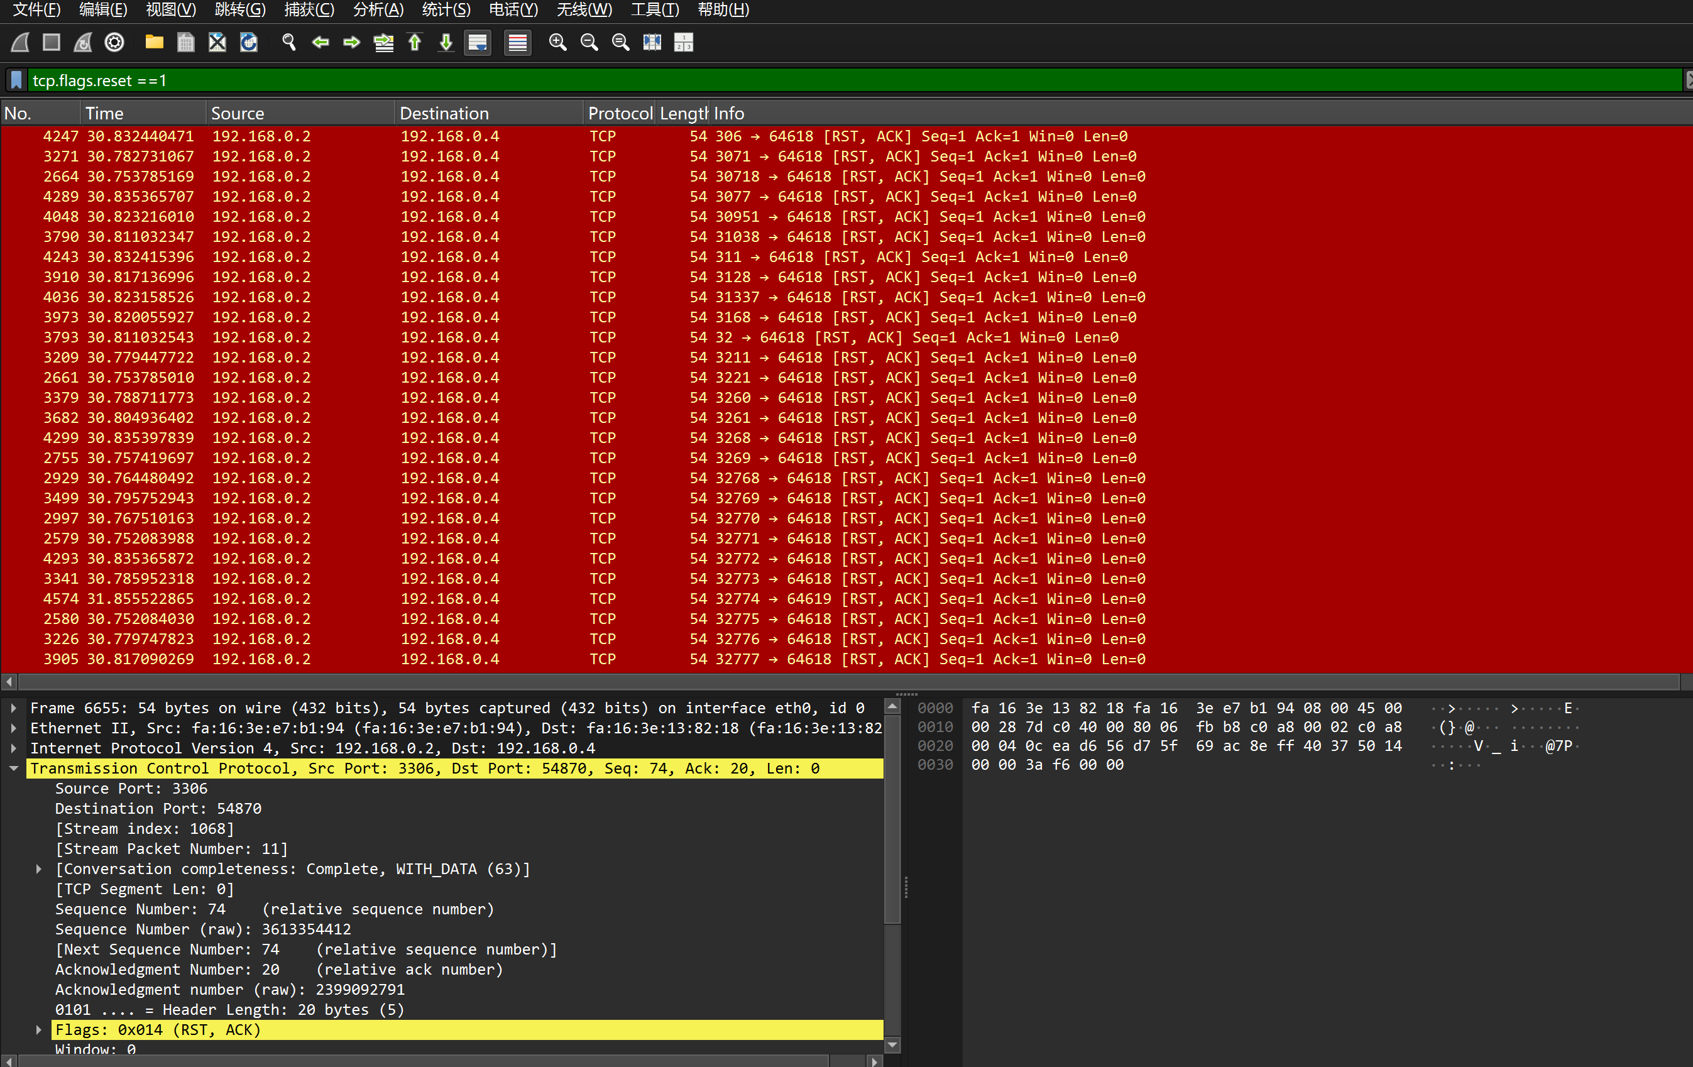Open capture options gear icon

click(x=114, y=43)
